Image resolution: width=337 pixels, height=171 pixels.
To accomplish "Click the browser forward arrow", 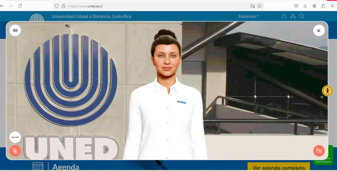I will click(x=11, y=6).
